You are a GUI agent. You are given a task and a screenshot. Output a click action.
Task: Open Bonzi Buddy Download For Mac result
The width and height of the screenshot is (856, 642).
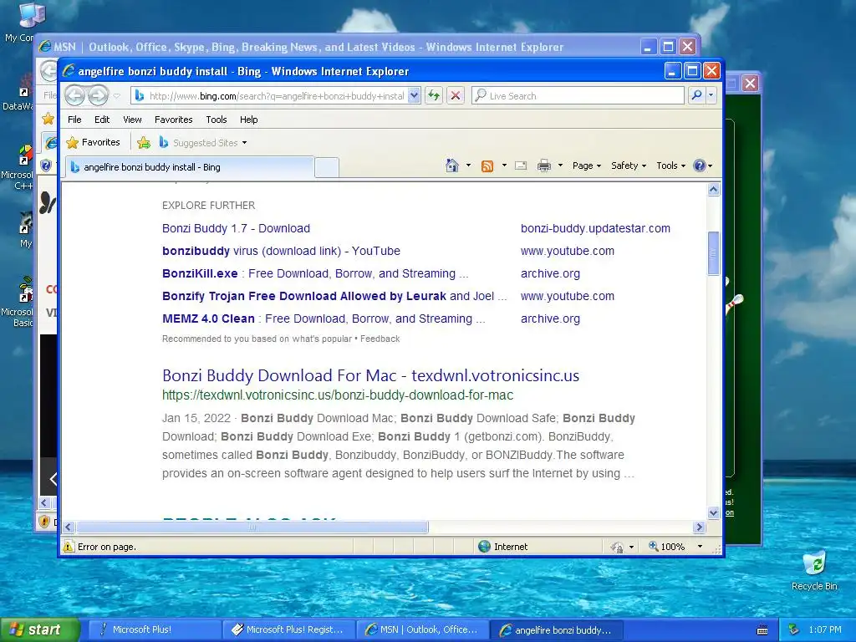coord(370,375)
